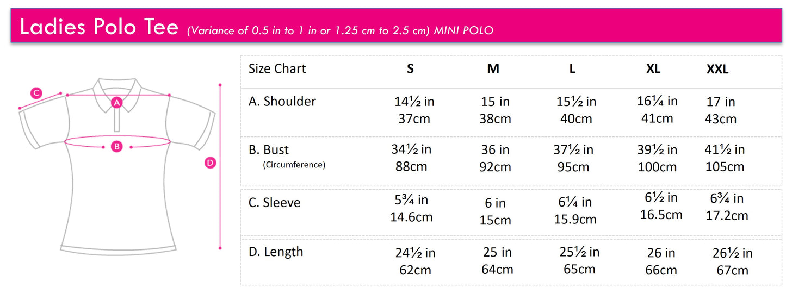Select the XL size column header
The width and height of the screenshot is (786, 287).
coord(653,68)
